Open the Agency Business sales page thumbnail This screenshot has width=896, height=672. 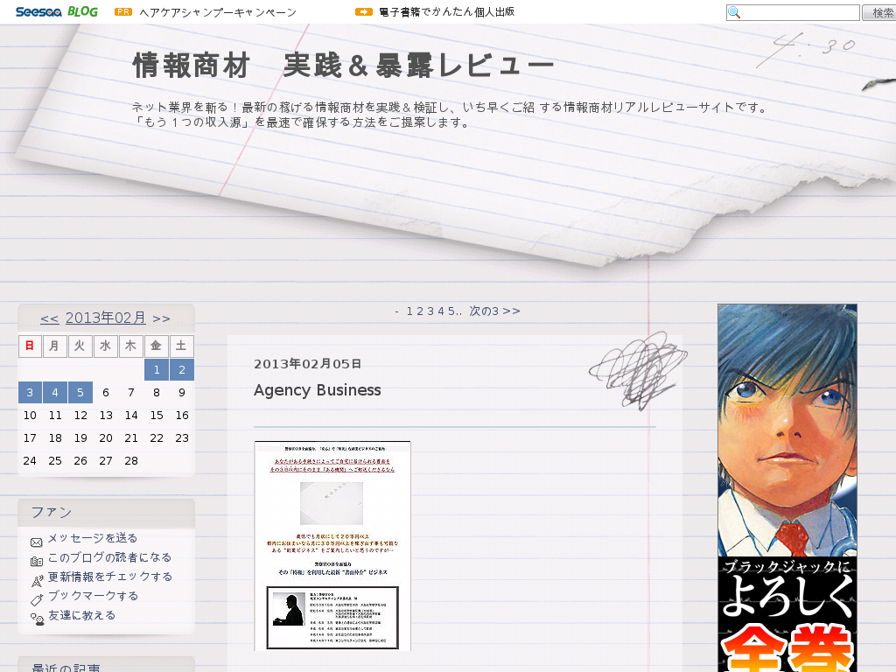(x=332, y=546)
